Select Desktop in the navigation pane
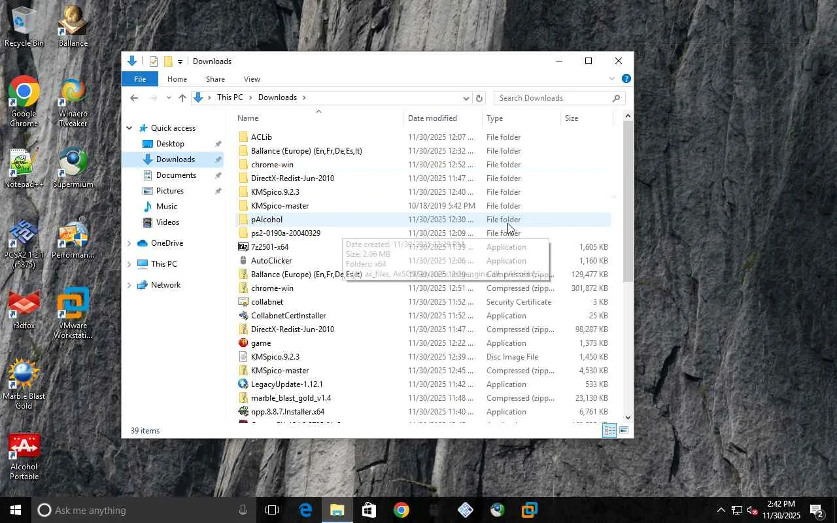 click(x=170, y=144)
